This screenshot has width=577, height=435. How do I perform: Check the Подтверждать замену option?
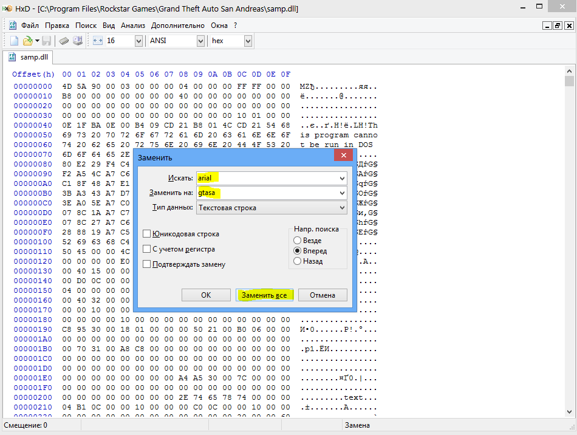[x=146, y=264]
